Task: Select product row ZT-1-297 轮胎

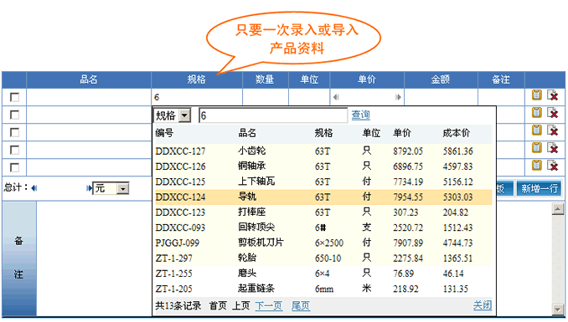Action: [x=323, y=258]
